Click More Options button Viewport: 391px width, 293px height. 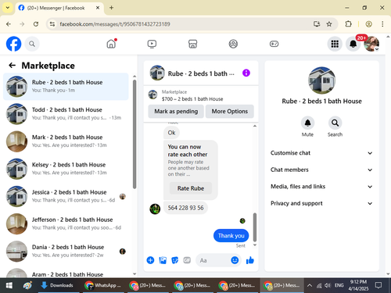230,111
